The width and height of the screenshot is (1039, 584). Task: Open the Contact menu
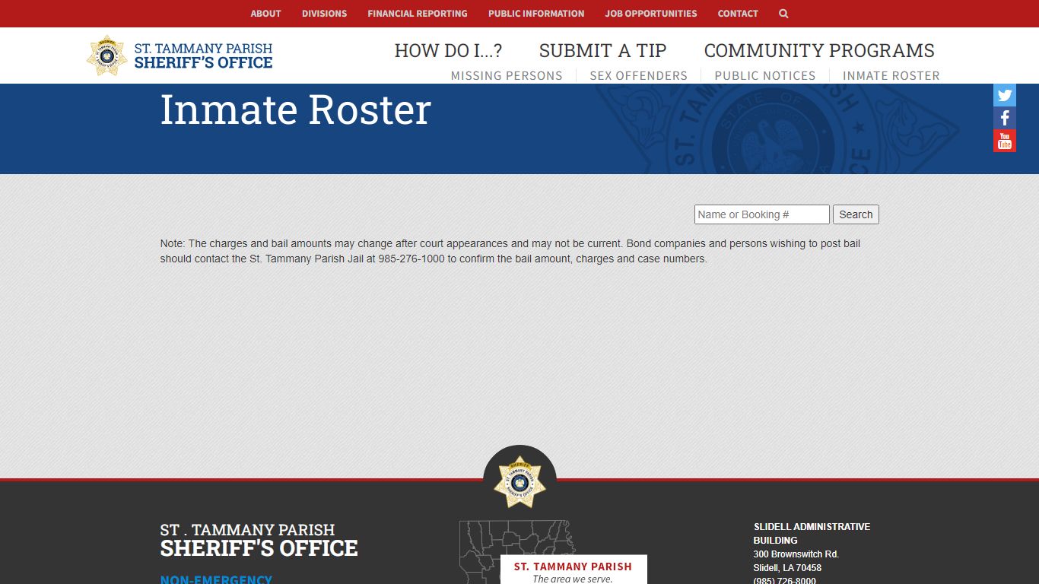[738, 14]
